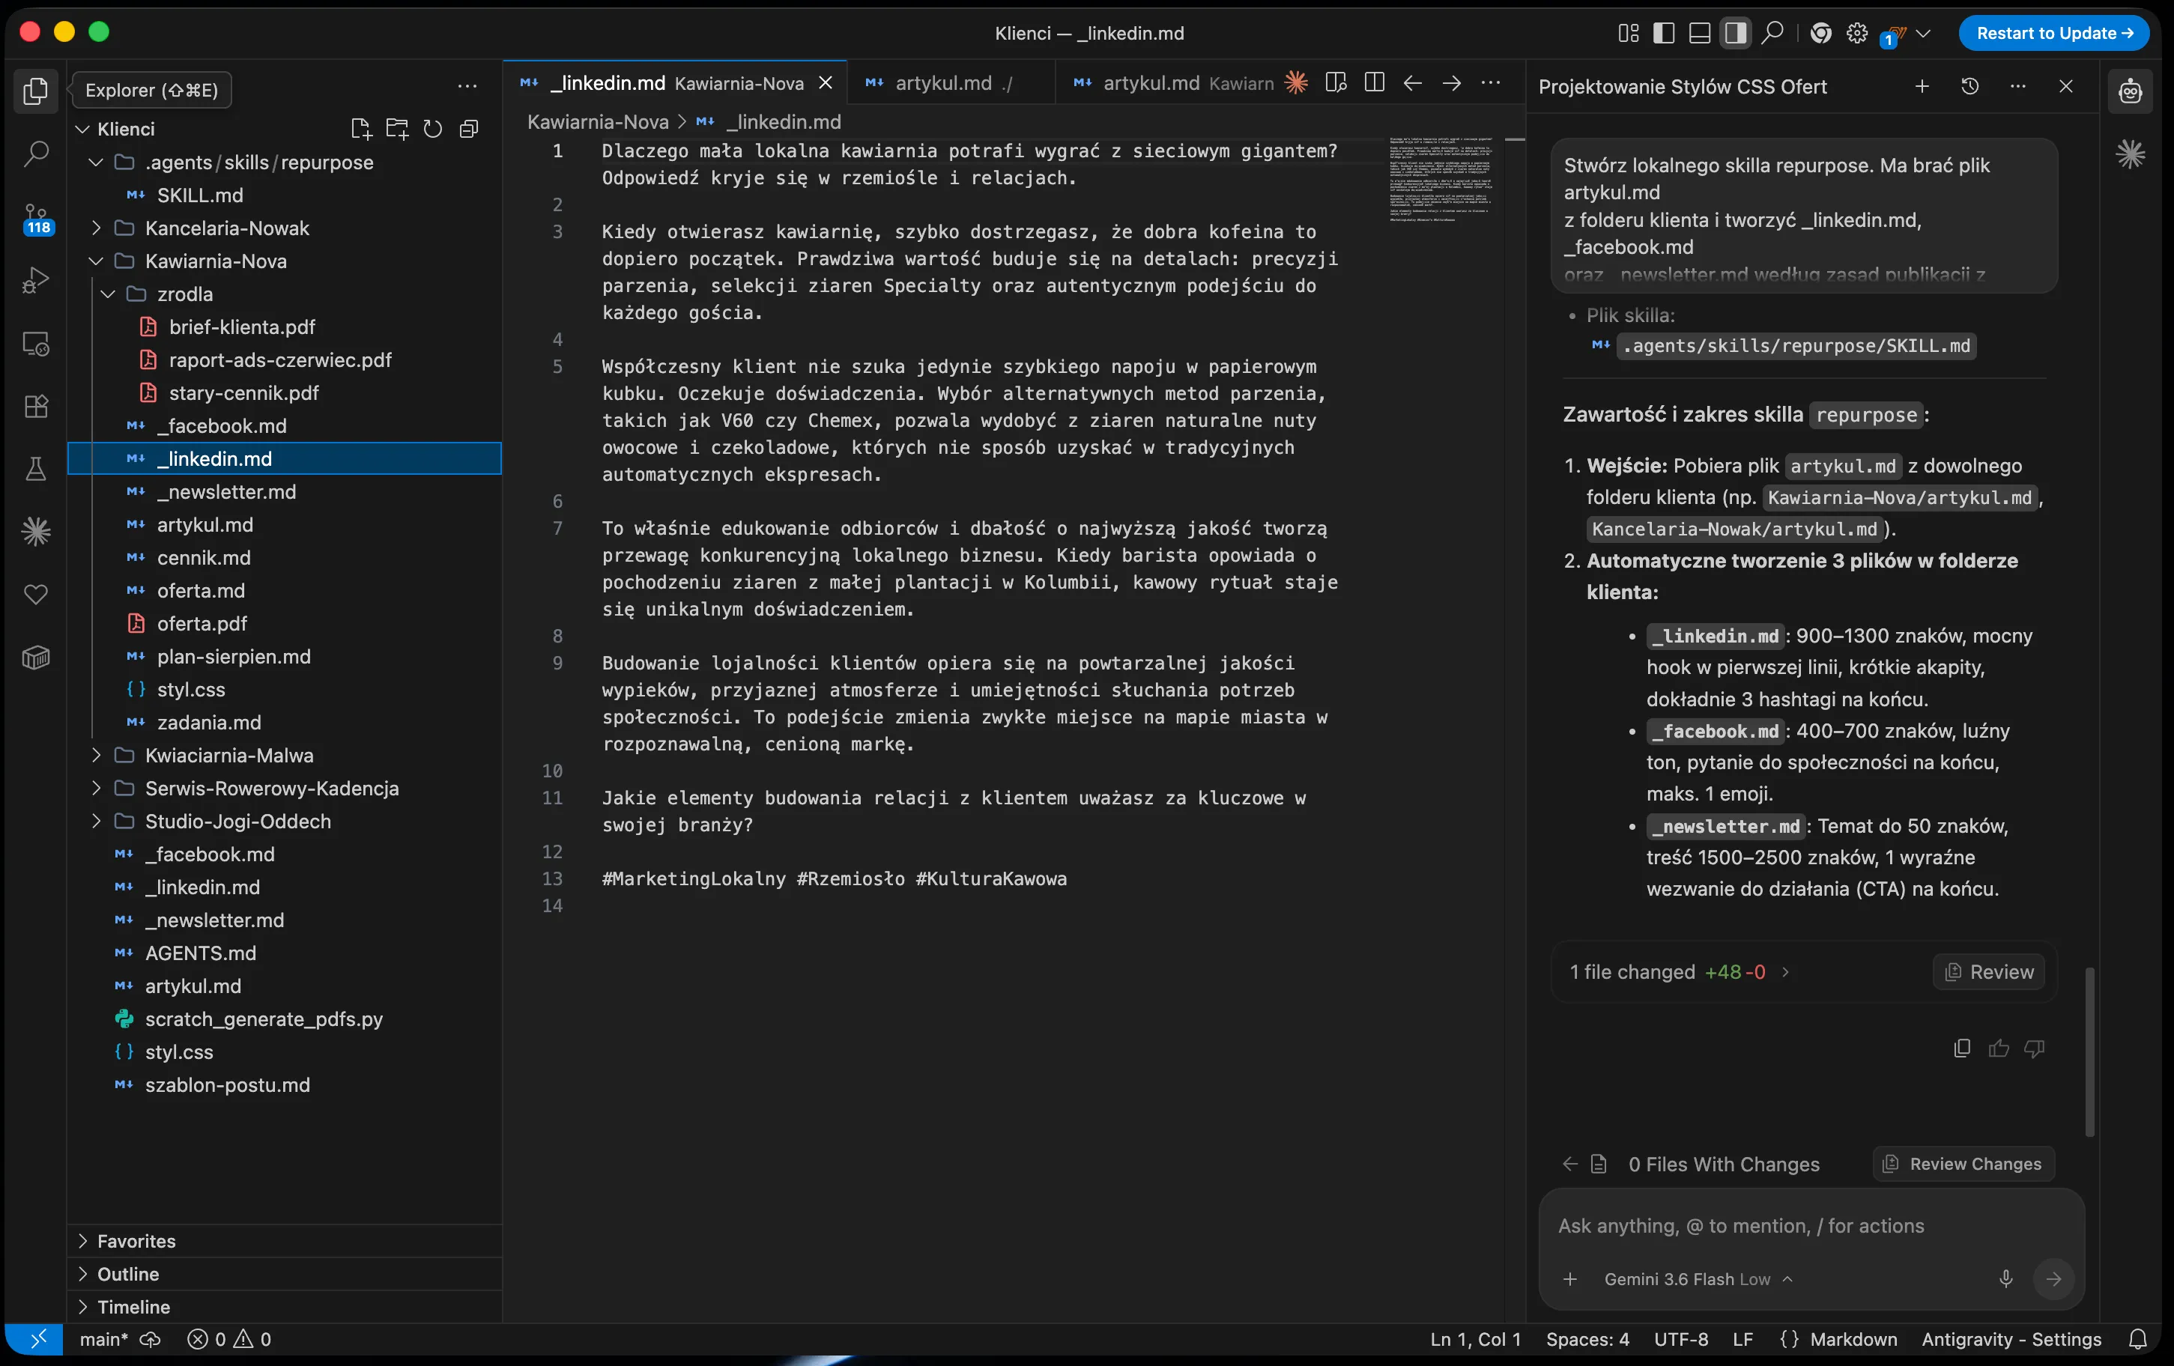Navigate back in editor history
2174x1366 pixels.
click(x=1412, y=83)
